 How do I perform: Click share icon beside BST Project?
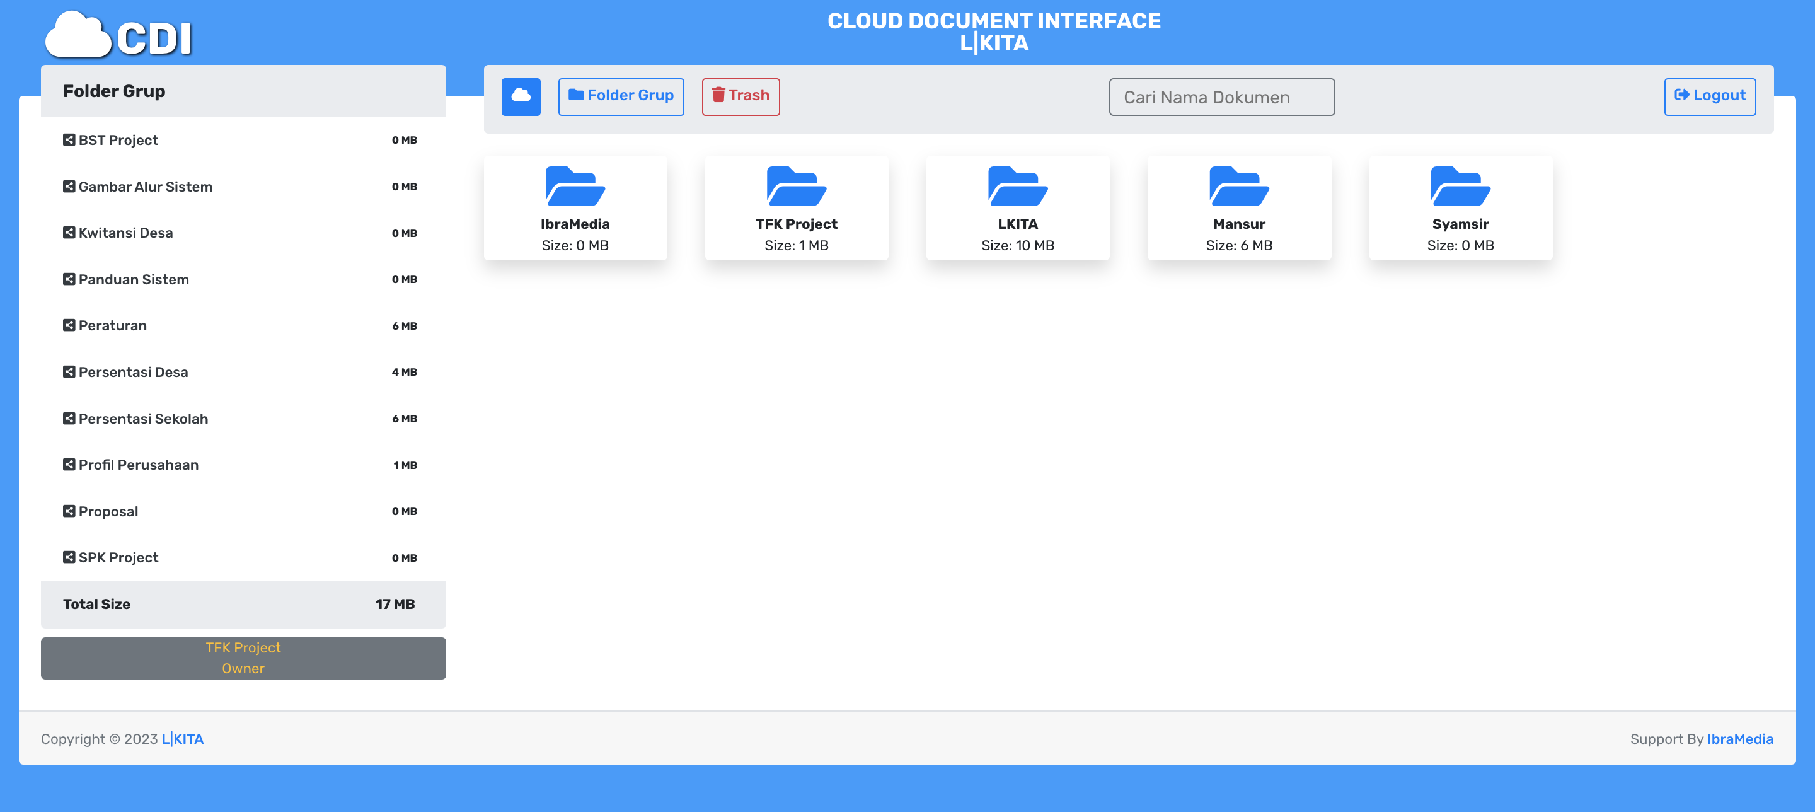coord(69,140)
